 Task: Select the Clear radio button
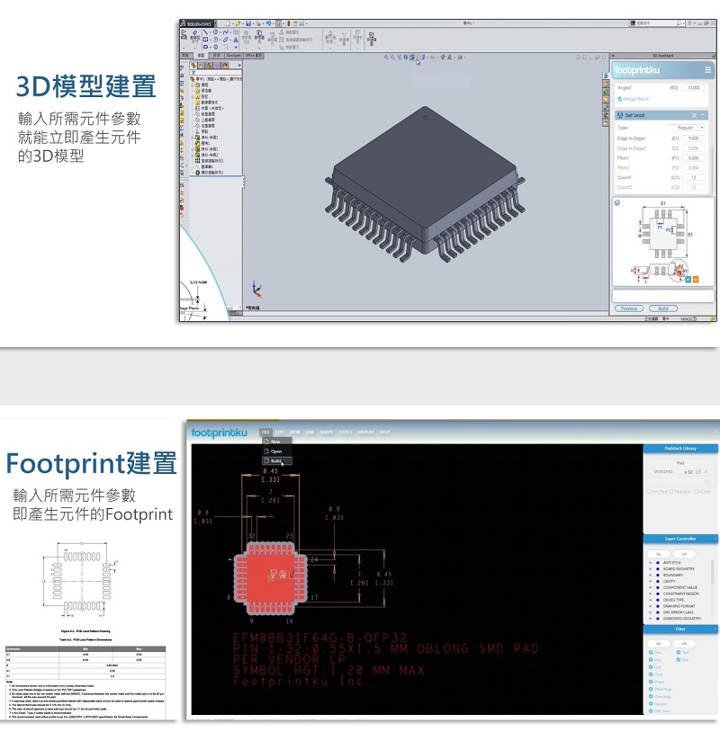(x=697, y=492)
